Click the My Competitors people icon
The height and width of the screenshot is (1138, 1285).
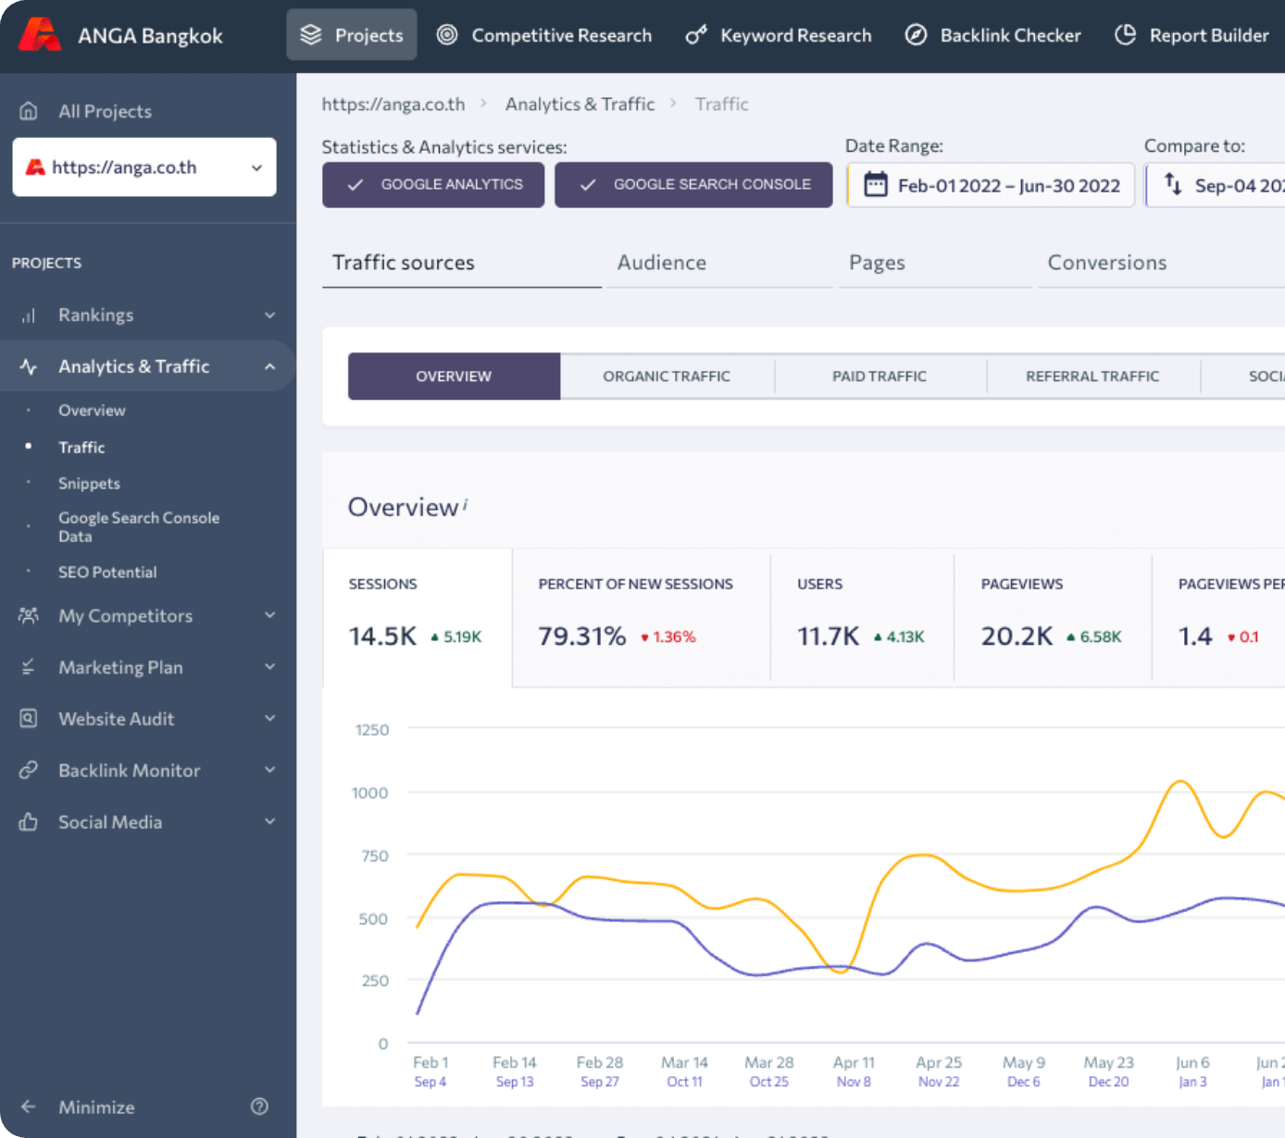coord(29,615)
